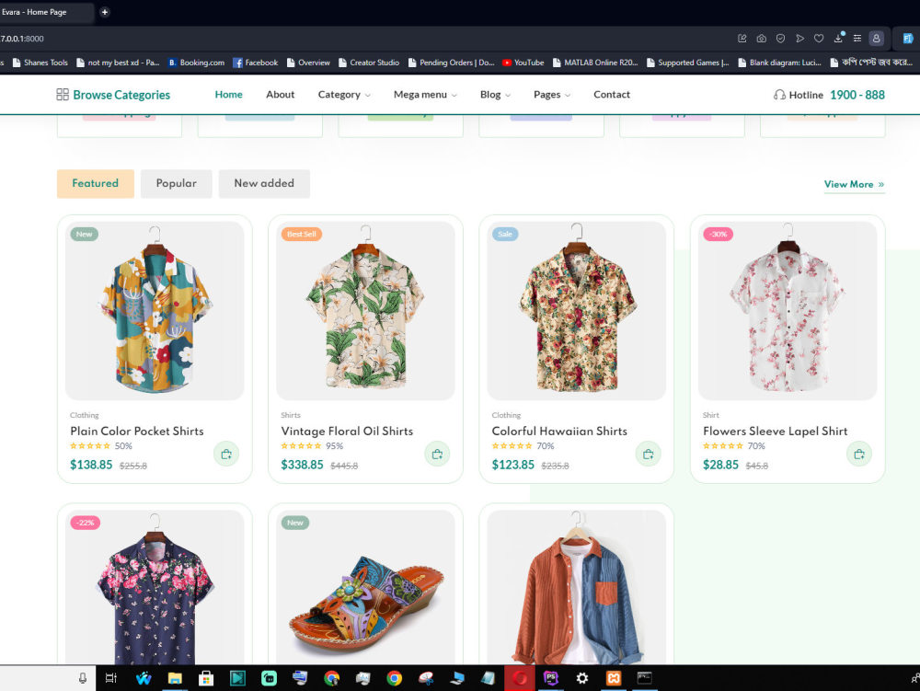Click the heart bookmark icon in address bar
The image size is (920, 691).
(x=819, y=38)
